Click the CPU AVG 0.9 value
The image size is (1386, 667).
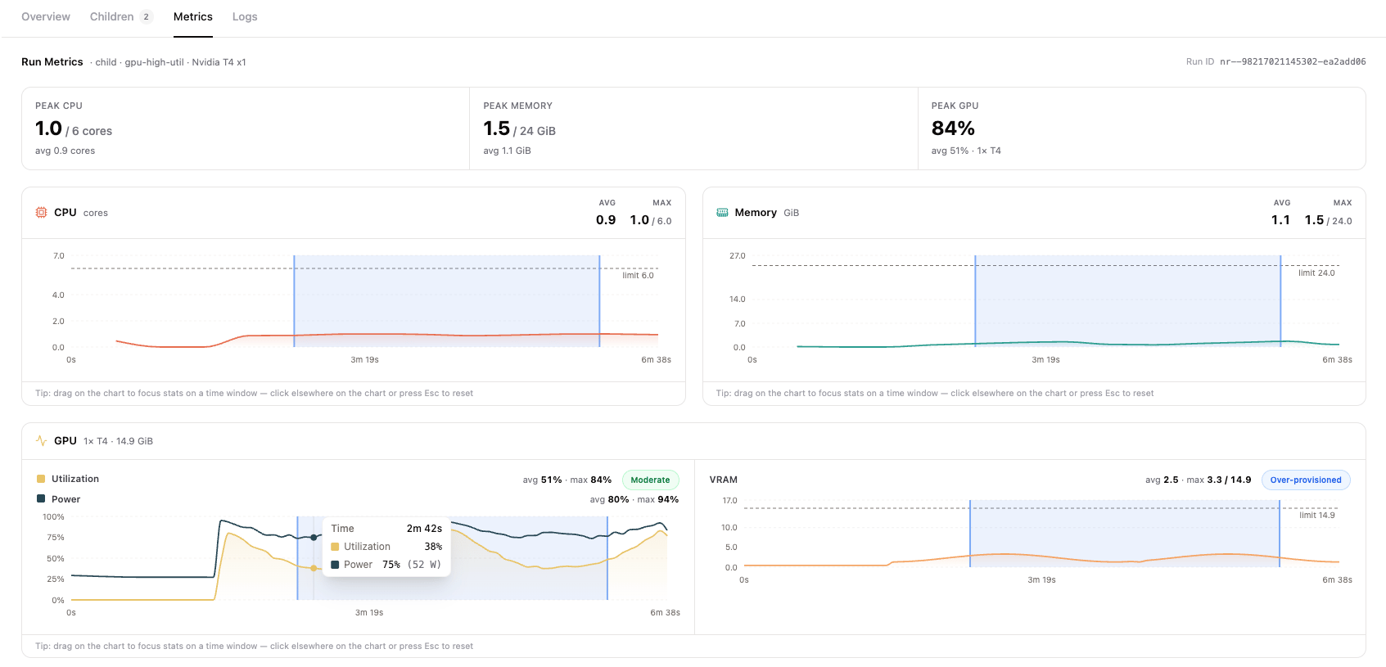(x=606, y=220)
